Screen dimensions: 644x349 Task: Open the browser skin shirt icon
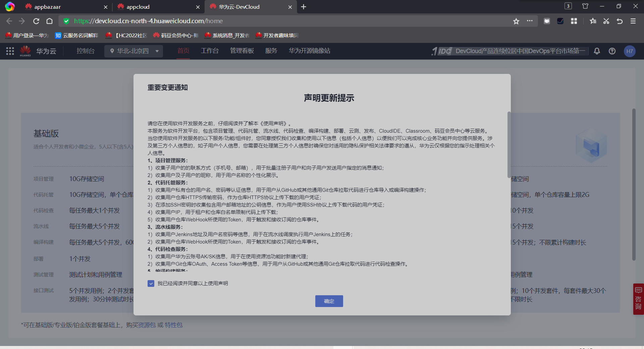tap(585, 6)
